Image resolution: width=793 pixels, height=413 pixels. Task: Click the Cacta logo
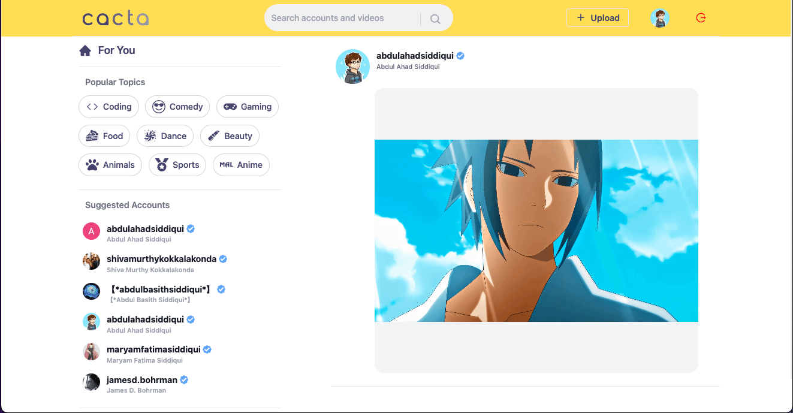[115, 19]
